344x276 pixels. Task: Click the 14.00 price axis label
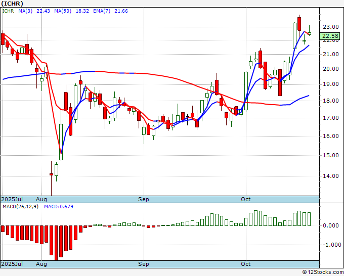(x=331, y=176)
